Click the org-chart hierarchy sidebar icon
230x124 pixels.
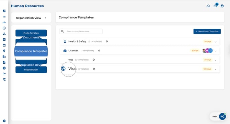4,34
